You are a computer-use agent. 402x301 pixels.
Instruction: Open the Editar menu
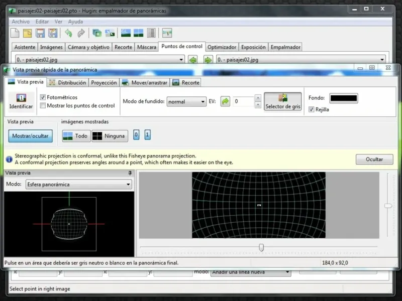tap(42, 22)
